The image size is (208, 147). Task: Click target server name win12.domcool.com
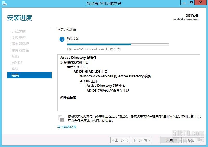click(186, 19)
